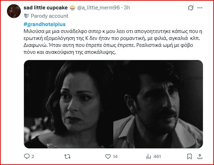Open the sad little cupcake profile avatar

[x=14, y=11]
